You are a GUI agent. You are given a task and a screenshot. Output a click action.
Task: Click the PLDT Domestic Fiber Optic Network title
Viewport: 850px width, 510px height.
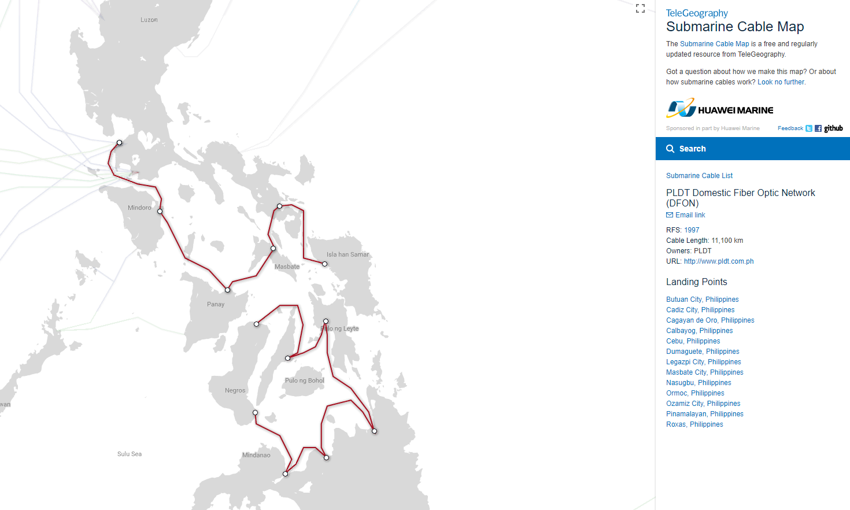(741, 198)
